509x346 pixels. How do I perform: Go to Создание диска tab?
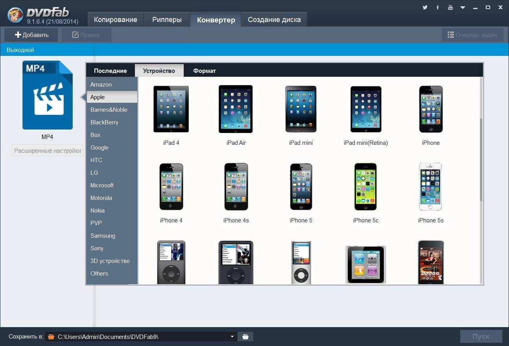274,20
